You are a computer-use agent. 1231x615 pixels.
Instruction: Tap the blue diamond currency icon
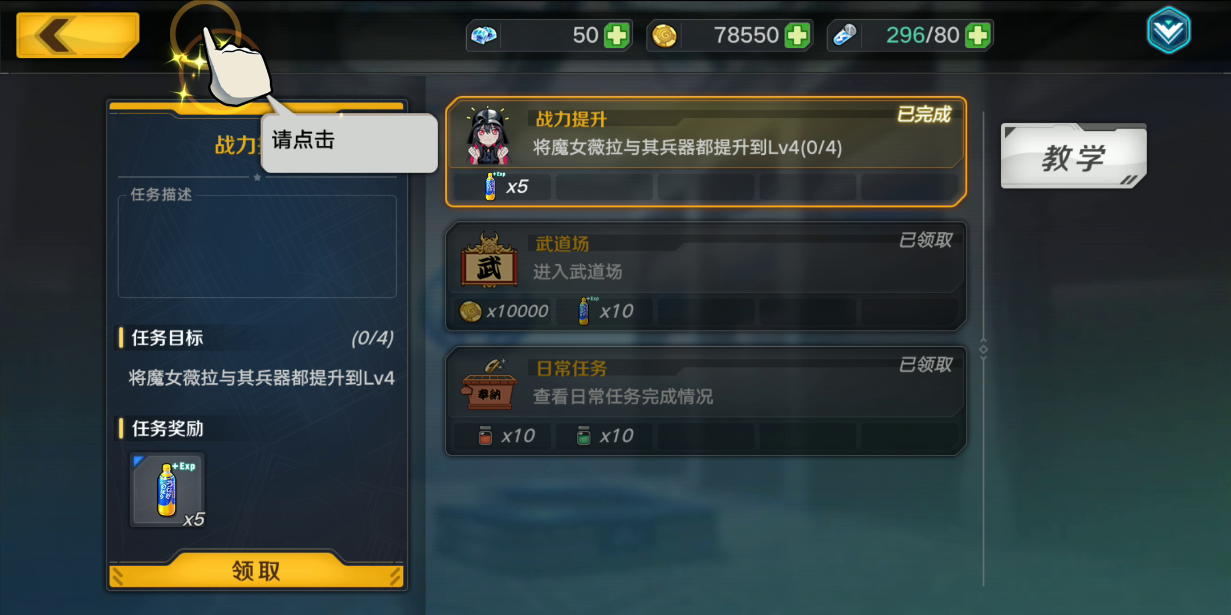pyautogui.click(x=484, y=35)
